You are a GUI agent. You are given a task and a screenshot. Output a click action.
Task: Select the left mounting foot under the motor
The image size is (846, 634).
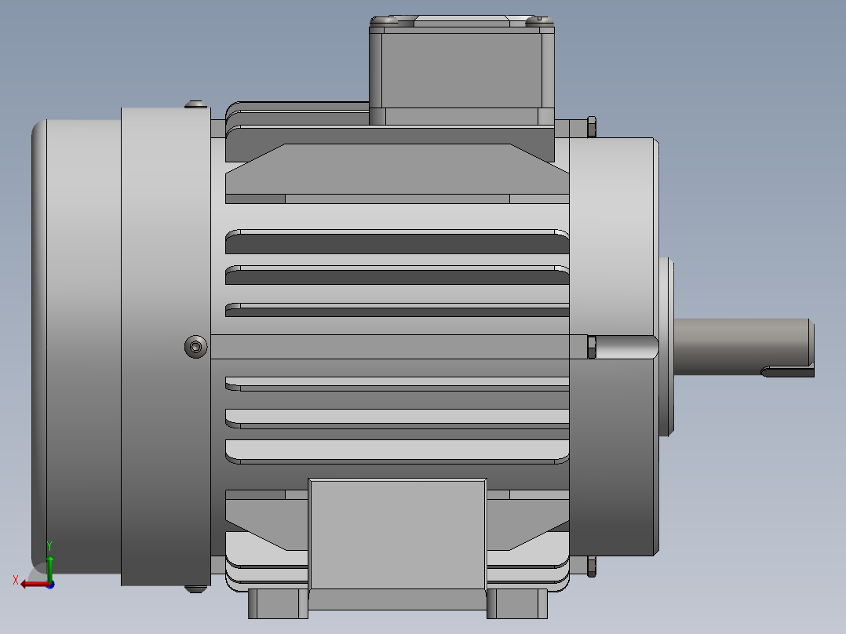(278, 603)
